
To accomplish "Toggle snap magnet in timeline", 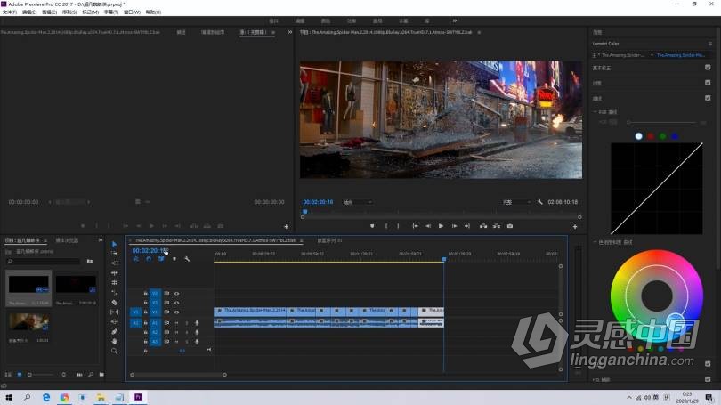I will coord(149,259).
